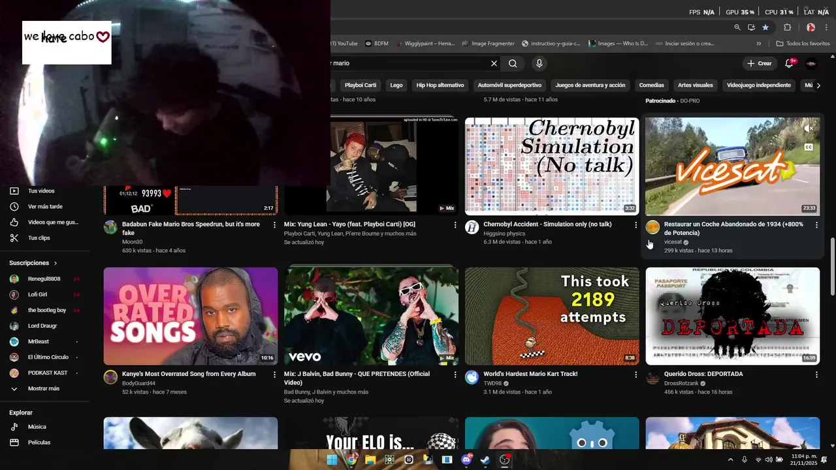Select the Juegos de aventura y acción chip

click(590, 85)
